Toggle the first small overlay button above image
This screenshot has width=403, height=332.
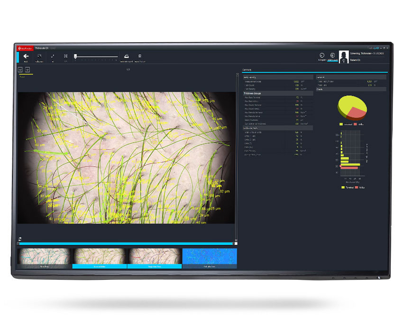point(20,70)
